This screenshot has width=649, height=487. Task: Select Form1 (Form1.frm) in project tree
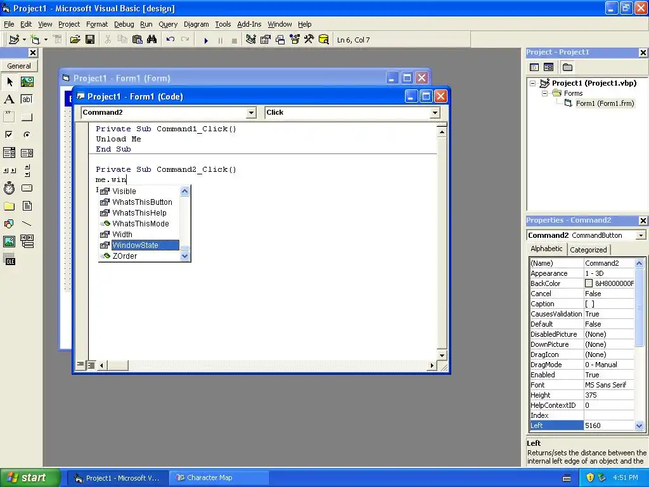[x=605, y=103]
